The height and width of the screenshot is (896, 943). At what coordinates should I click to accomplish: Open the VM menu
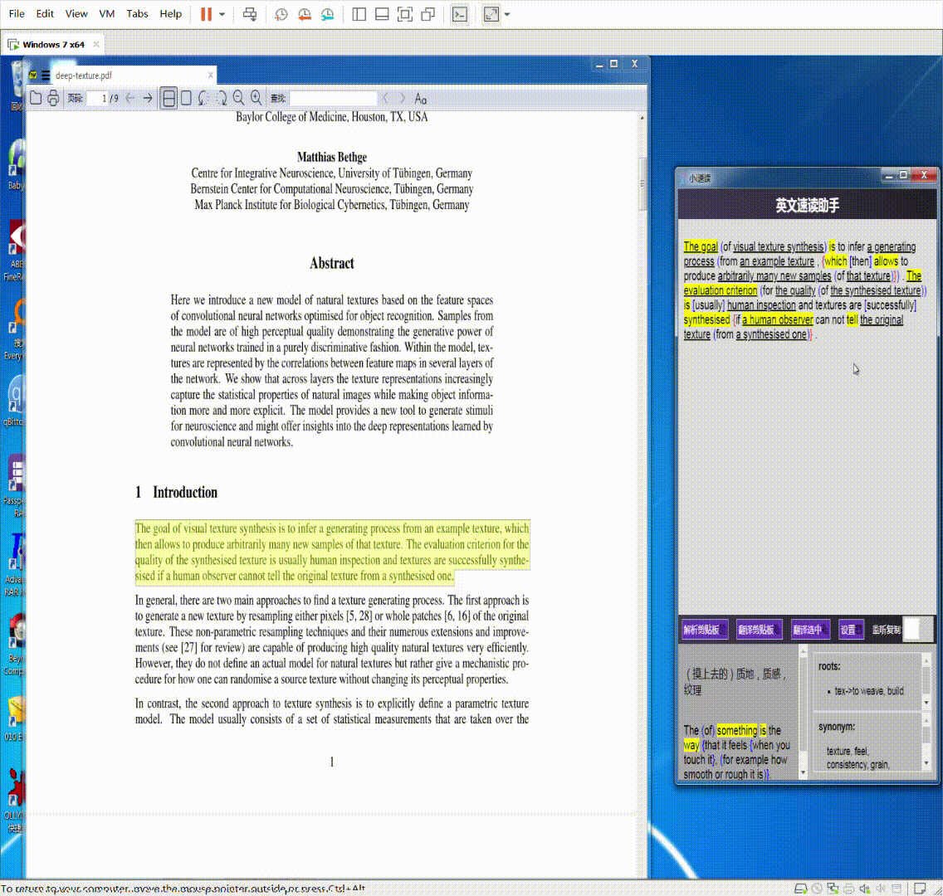[x=107, y=14]
